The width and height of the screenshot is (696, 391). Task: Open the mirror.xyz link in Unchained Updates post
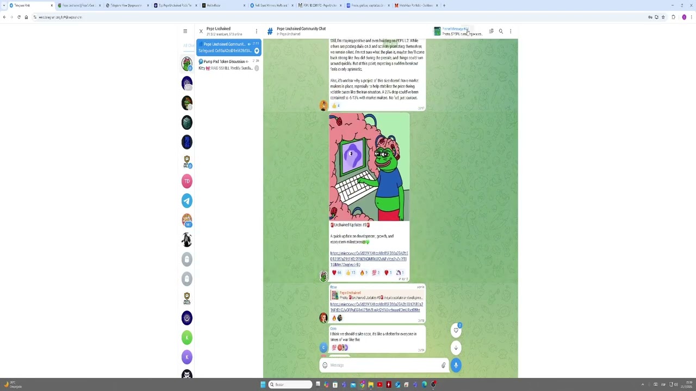(369, 259)
